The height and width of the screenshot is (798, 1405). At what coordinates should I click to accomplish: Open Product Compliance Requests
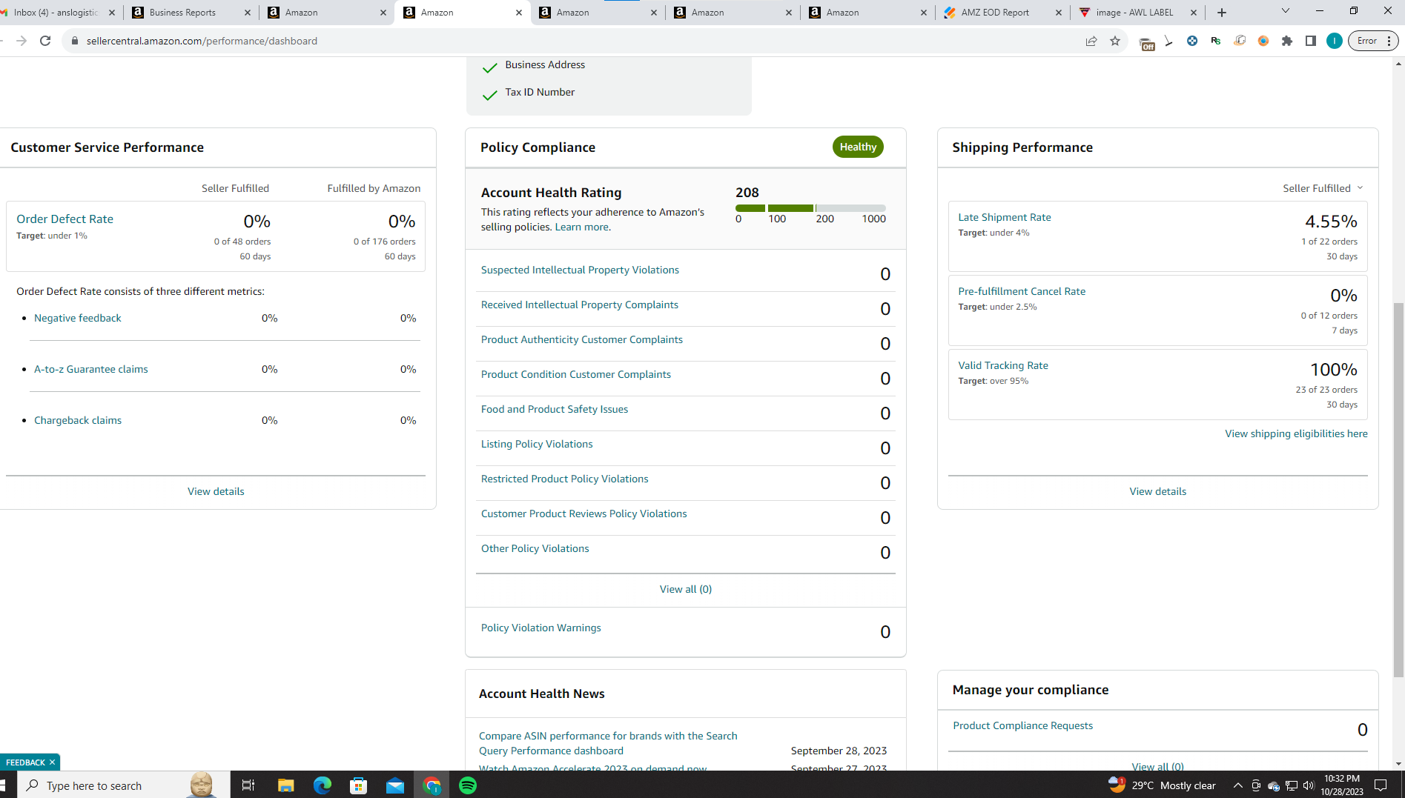click(1022, 725)
